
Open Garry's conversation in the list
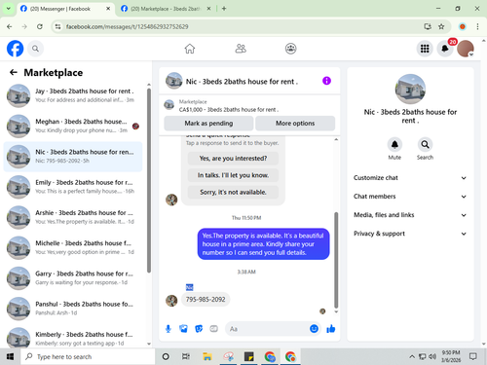[73, 277]
